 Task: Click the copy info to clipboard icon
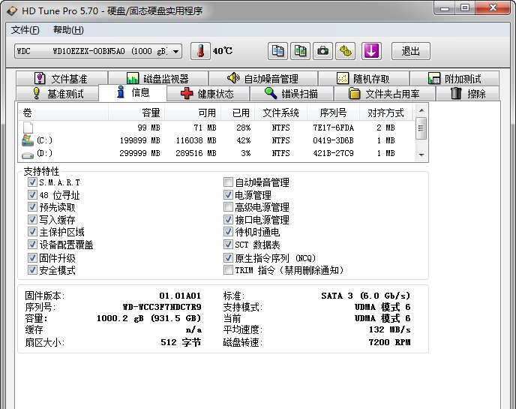[278, 51]
